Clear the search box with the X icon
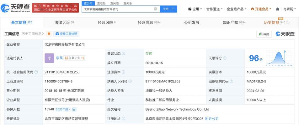299x125 pixels. pos(156,9)
